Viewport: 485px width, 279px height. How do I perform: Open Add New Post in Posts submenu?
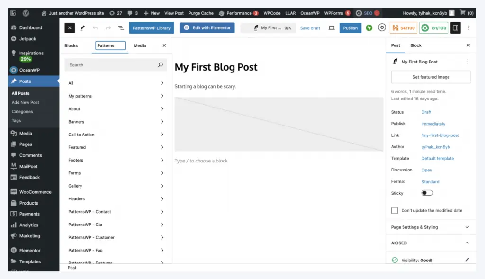(x=26, y=102)
